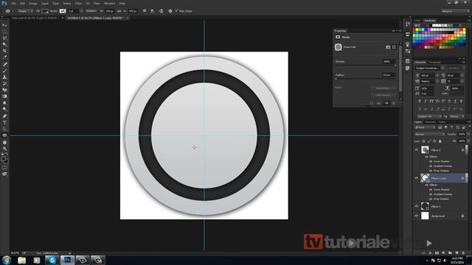Toggle the Align Edges checkbox

pos(177,11)
